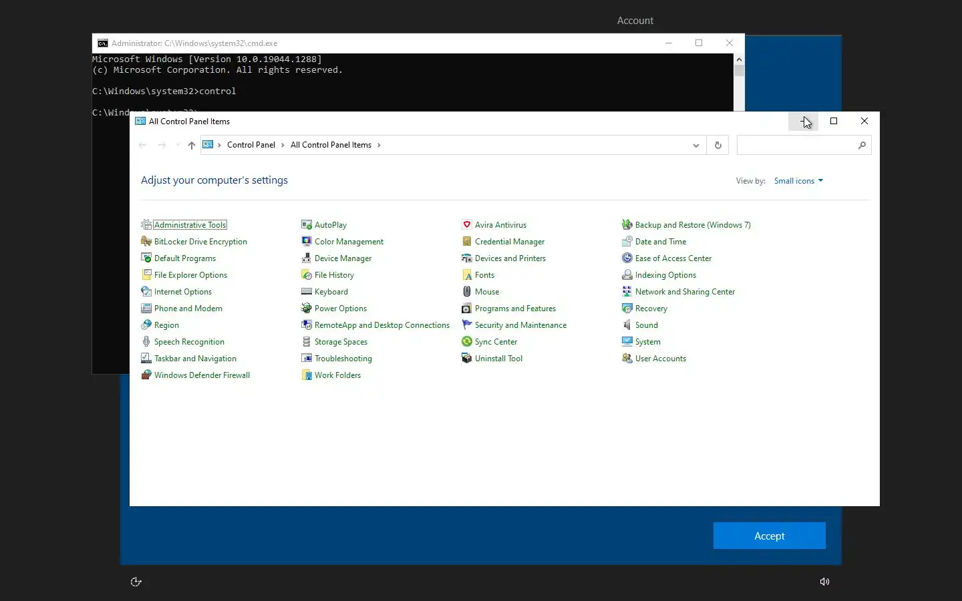962x601 pixels.
Task: Click the System link
Action: coord(648,342)
